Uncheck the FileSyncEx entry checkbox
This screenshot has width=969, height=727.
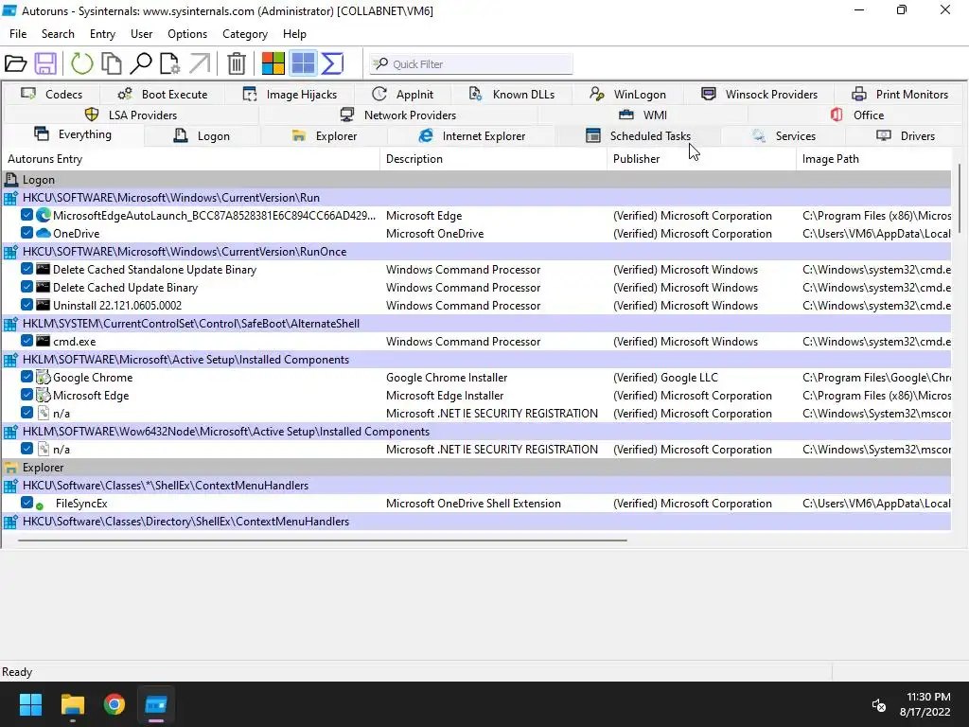tap(26, 503)
